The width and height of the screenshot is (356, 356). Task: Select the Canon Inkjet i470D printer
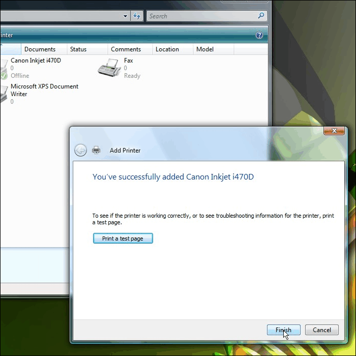[36, 61]
